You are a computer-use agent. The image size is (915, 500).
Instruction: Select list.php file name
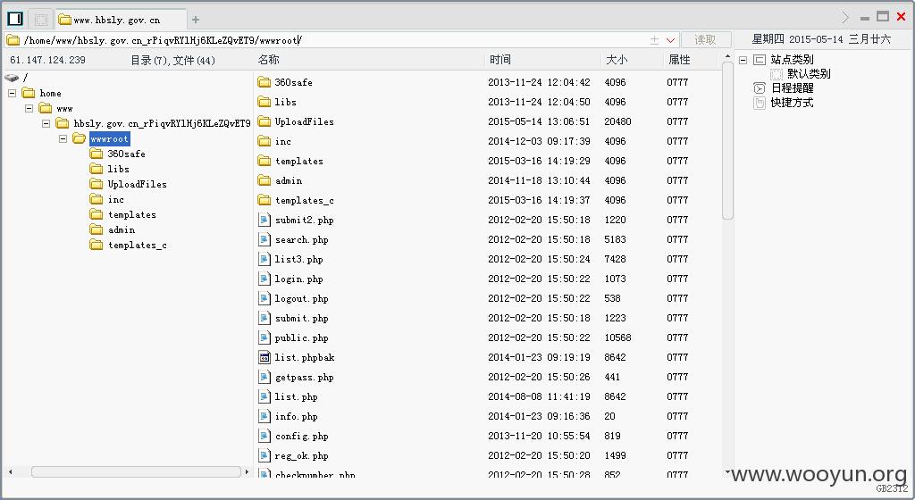point(297,396)
